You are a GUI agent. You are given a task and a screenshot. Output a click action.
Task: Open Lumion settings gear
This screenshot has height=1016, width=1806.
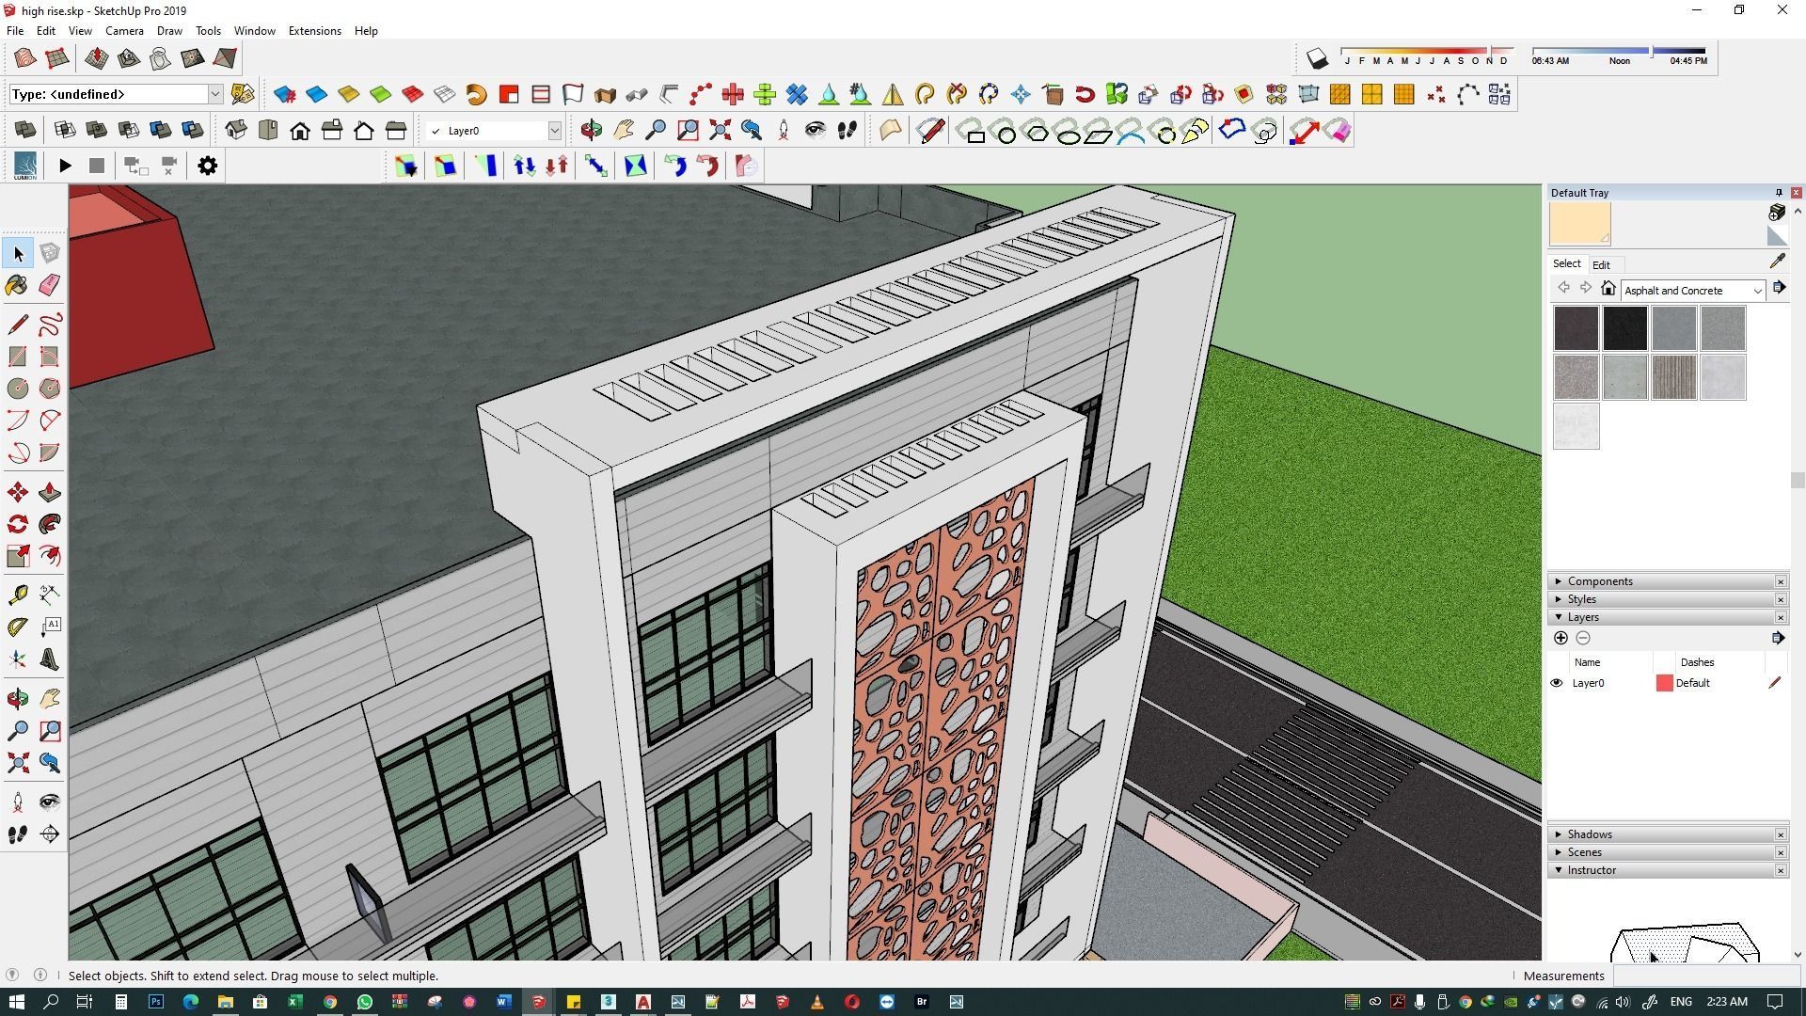tap(207, 166)
